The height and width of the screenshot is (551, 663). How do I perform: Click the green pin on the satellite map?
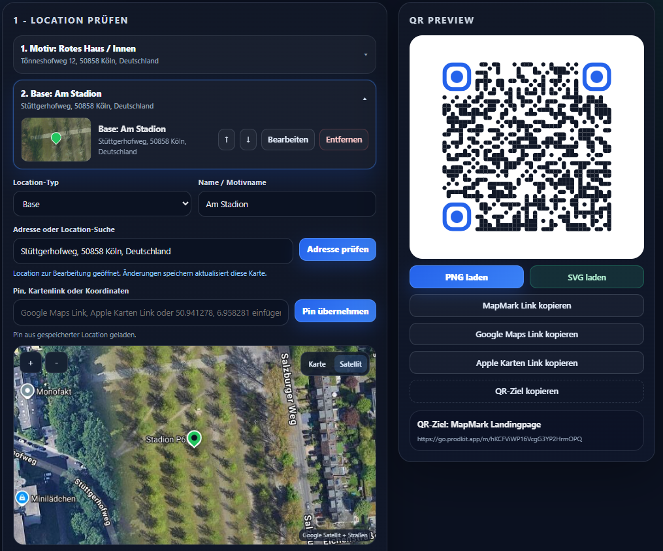194,439
